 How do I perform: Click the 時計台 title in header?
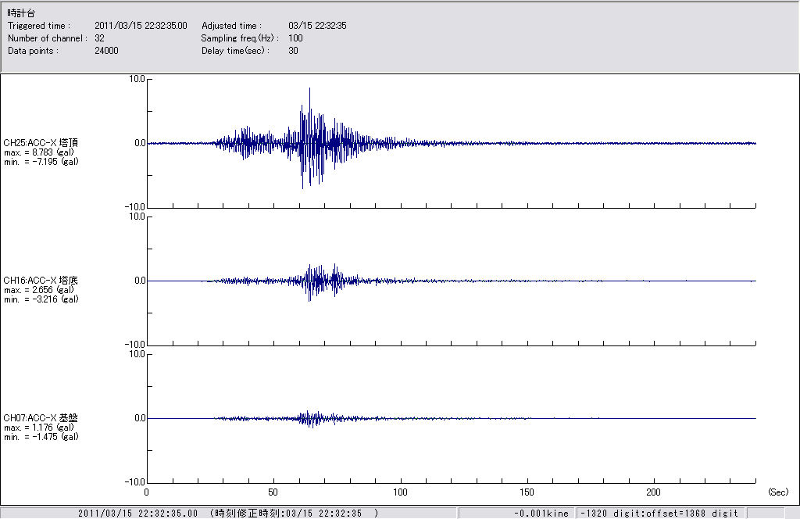pos(20,14)
